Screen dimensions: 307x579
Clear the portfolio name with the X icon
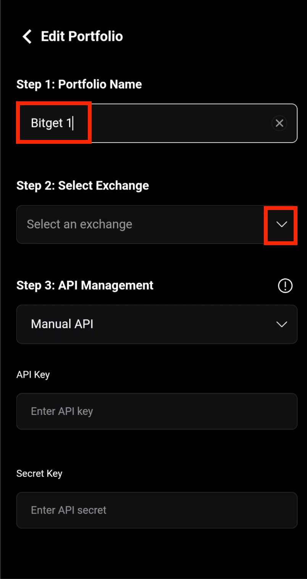279,123
